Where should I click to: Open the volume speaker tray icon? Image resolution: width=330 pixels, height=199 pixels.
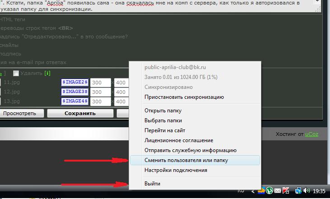(x=307, y=191)
